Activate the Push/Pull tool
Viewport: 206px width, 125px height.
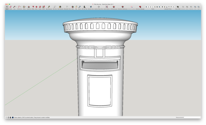(29, 7)
